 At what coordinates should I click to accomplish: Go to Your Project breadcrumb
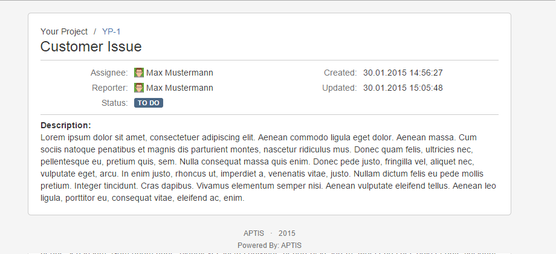coord(64,31)
